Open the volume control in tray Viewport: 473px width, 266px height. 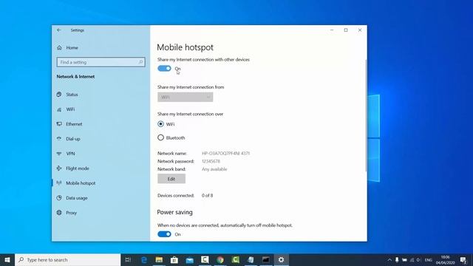pos(419,259)
